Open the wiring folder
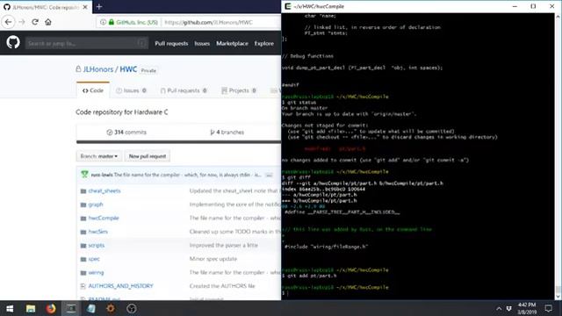Image resolution: width=562 pixels, height=316 pixels. [x=96, y=273]
